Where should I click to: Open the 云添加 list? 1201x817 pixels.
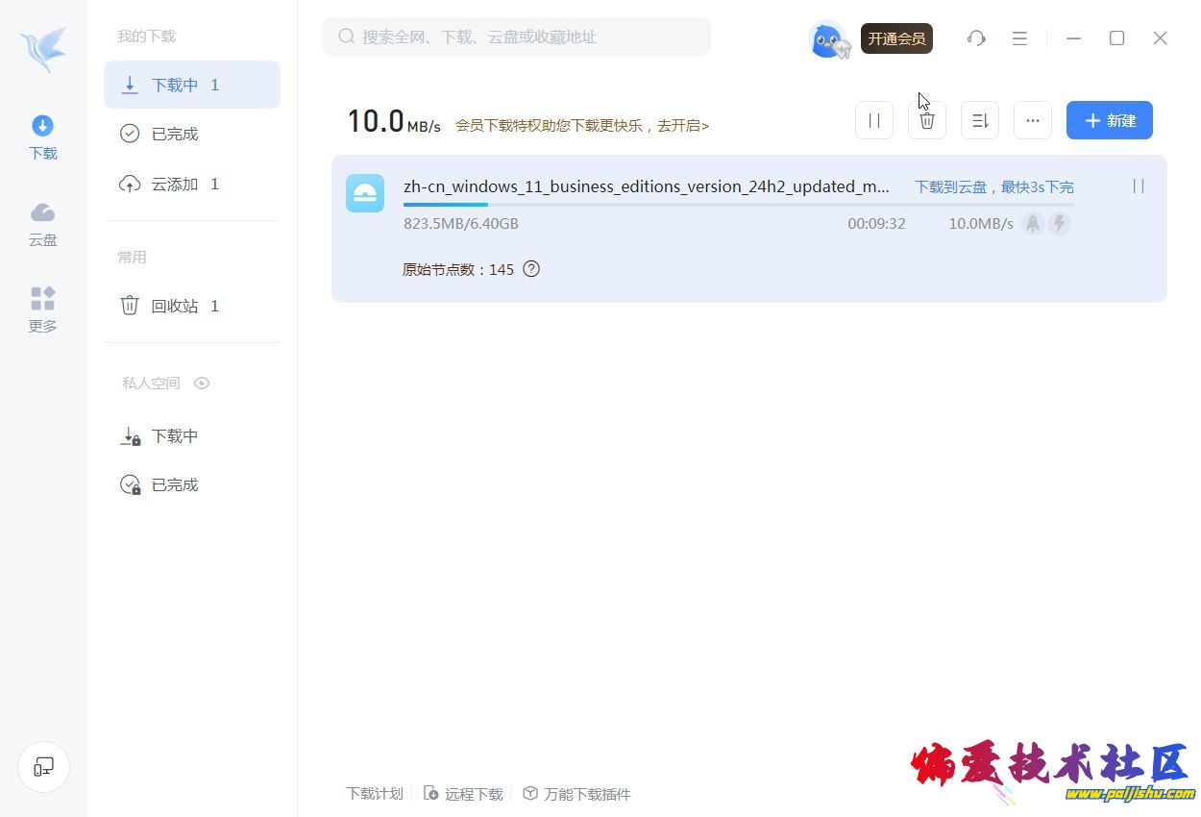(x=175, y=184)
